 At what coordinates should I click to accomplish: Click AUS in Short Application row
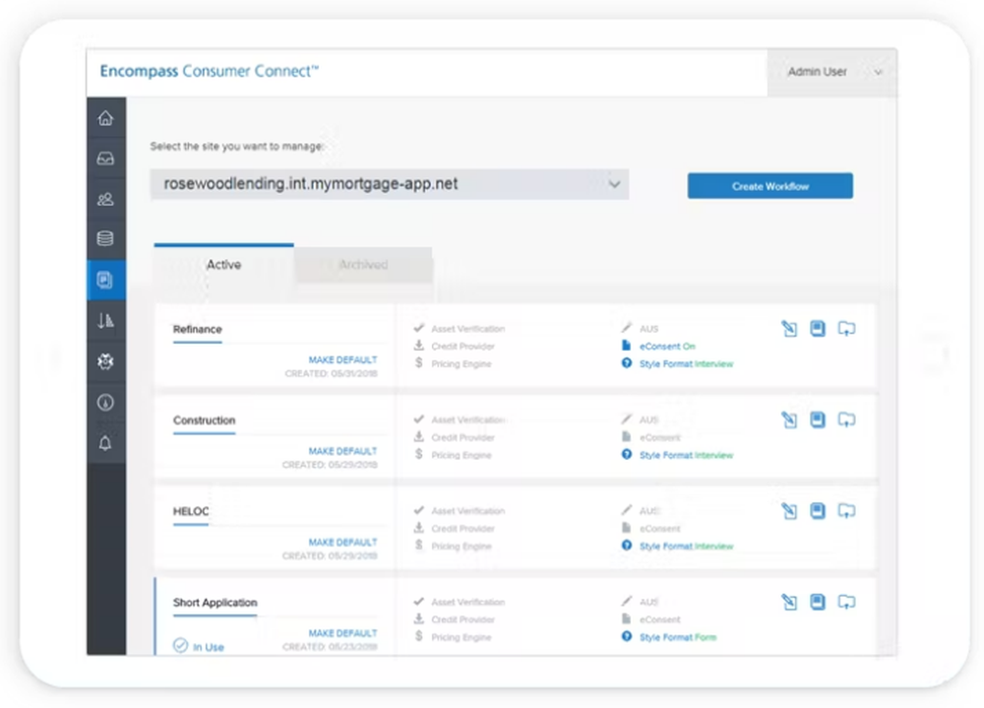[x=648, y=602]
